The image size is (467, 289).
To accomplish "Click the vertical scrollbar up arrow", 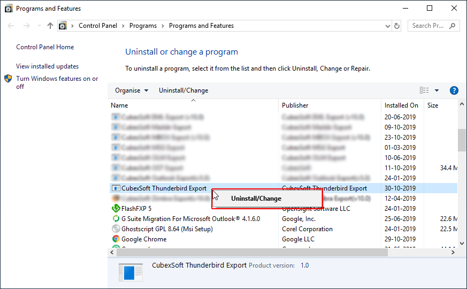I will click(x=462, y=104).
